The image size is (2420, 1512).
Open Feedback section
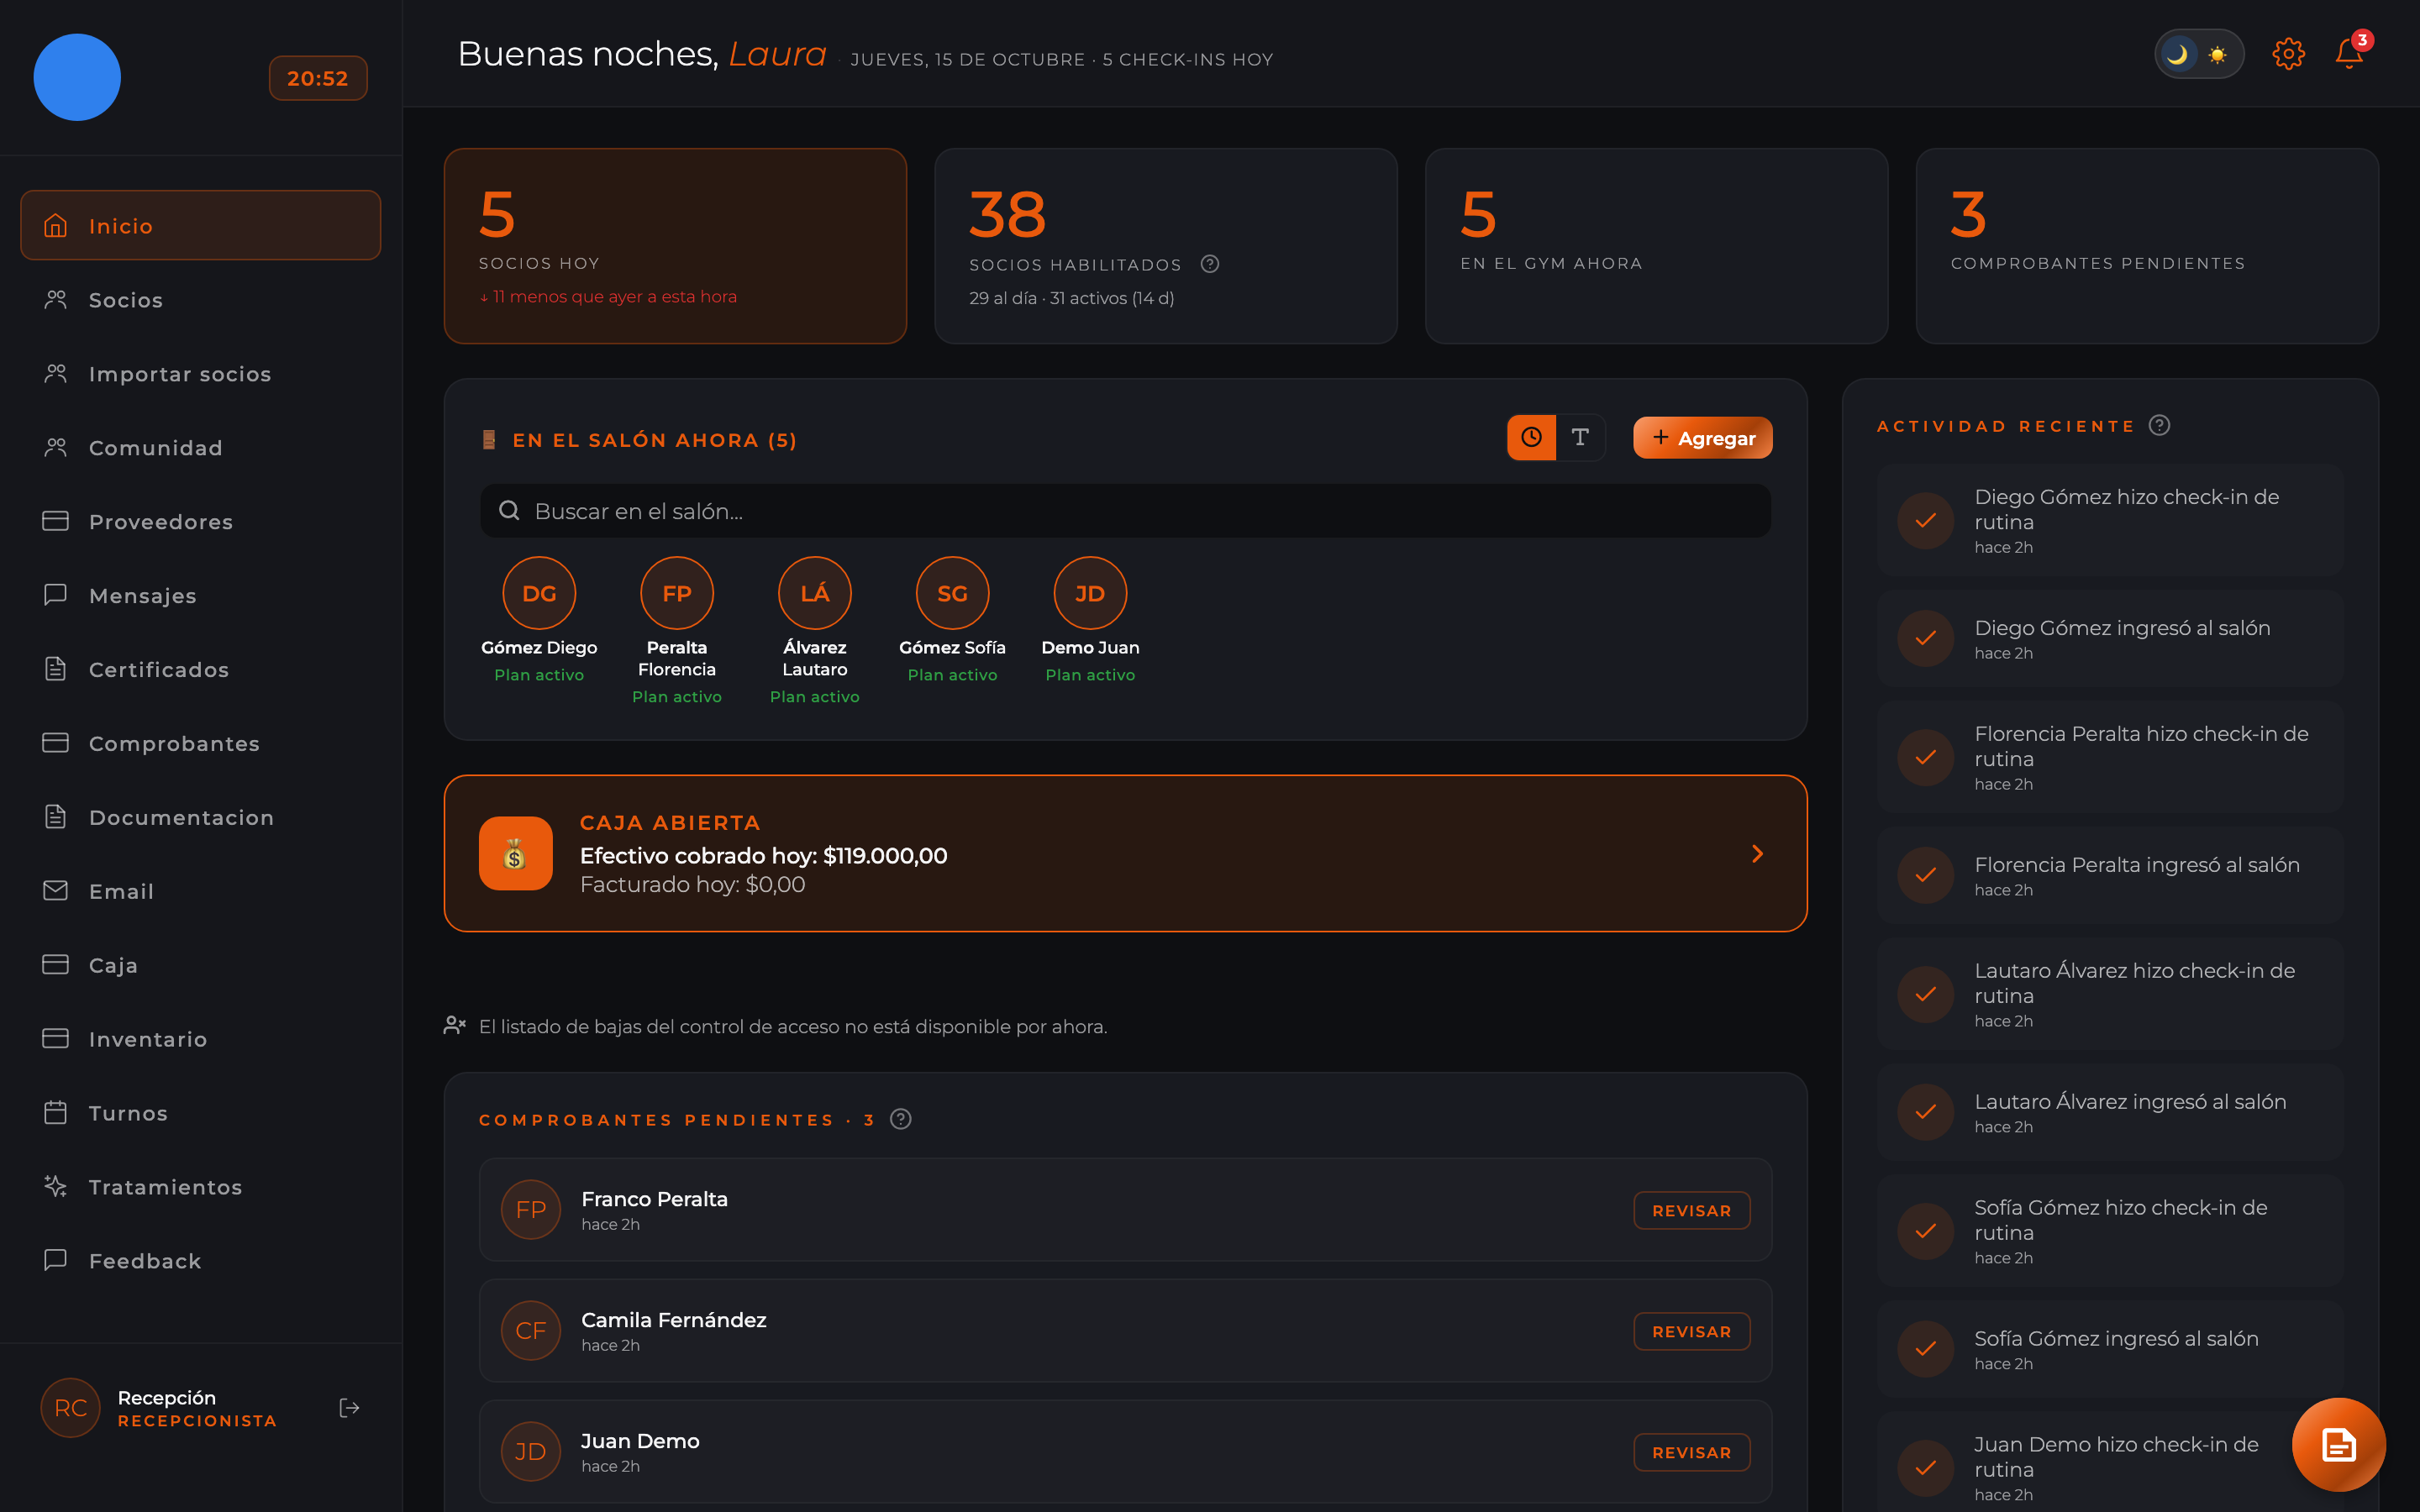[x=201, y=1261]
